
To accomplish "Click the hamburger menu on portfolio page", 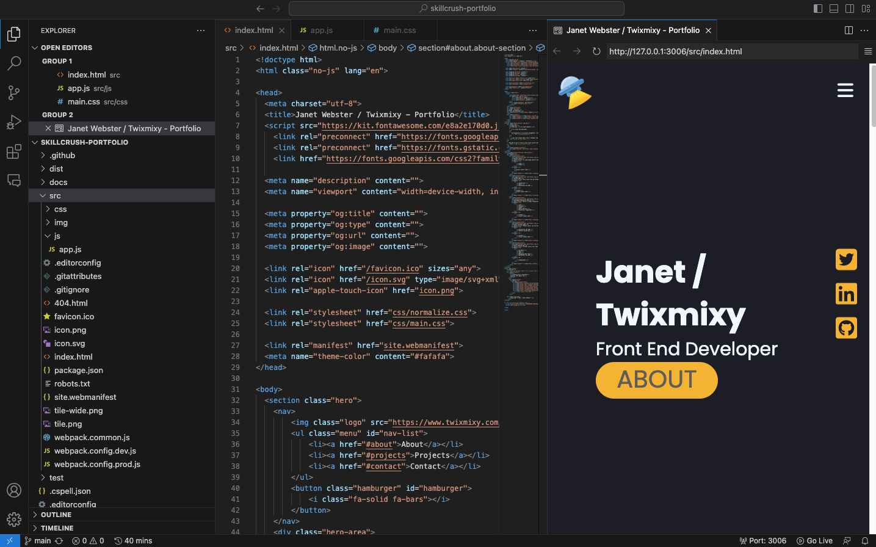I will click(x=845, y=90).
